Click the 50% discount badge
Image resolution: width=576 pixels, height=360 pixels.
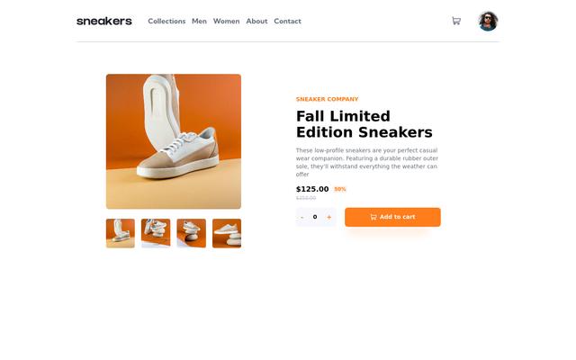click(x=340, y=189)
